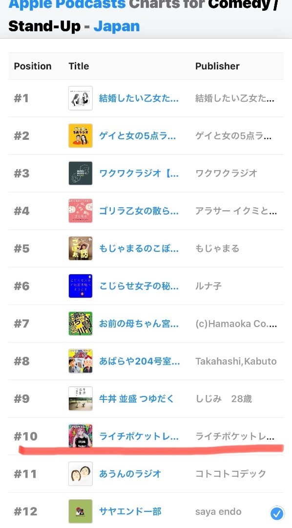Viewport: 292px width, 528px height.
Task: Open the green お前の母ちゃん cover icon
Action: (x=81, y=324)
